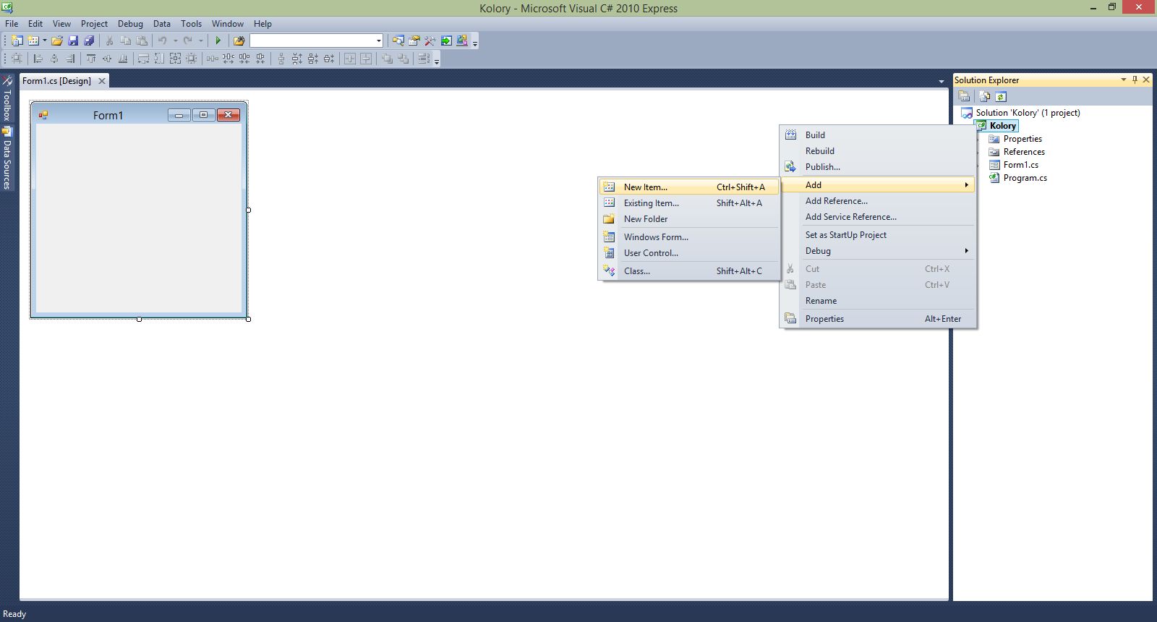The width and height of the screenshot is (1157, 622).
Task: Open the Properties Window toolbar icon
Action: point(414,41)
